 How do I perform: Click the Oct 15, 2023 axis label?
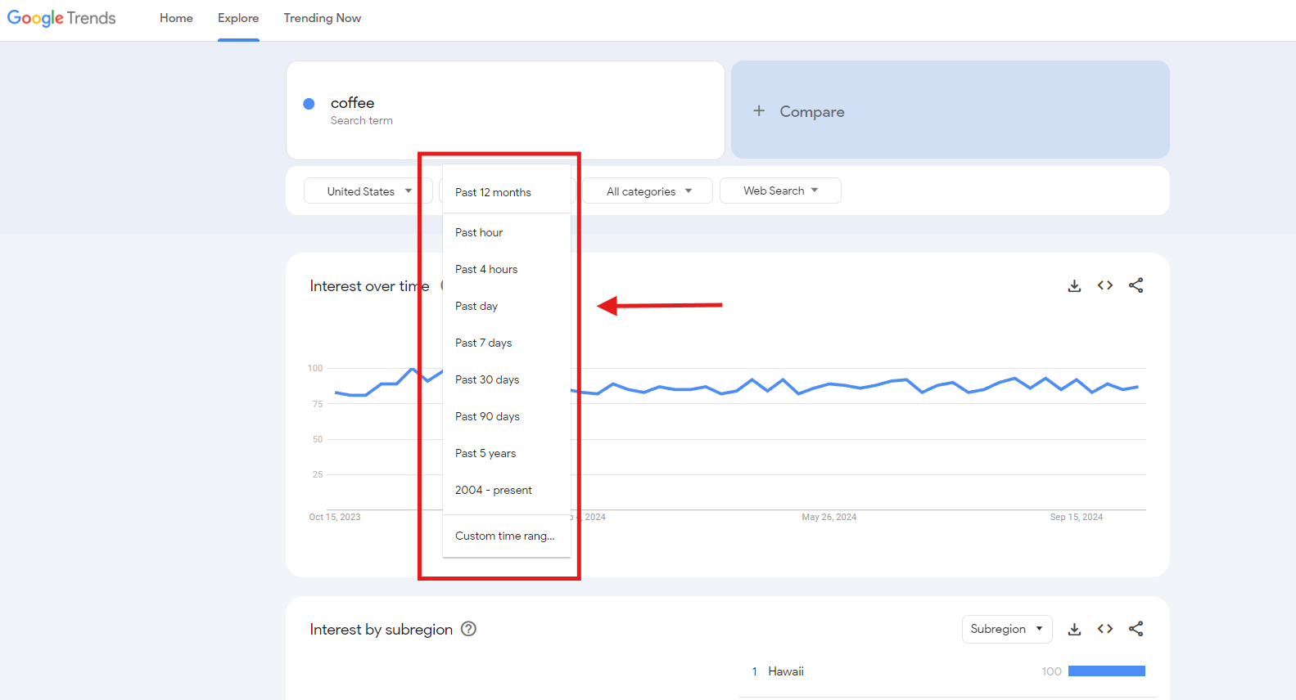pyautogui.click(x=334, y=517)
